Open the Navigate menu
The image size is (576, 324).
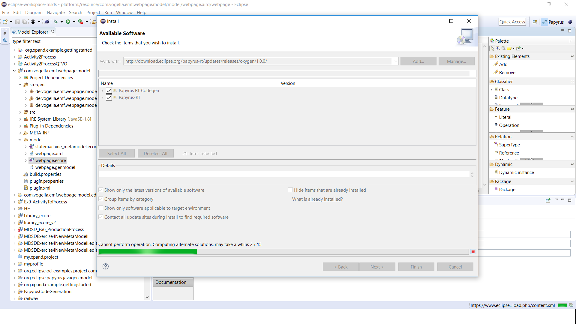point(56,12)
